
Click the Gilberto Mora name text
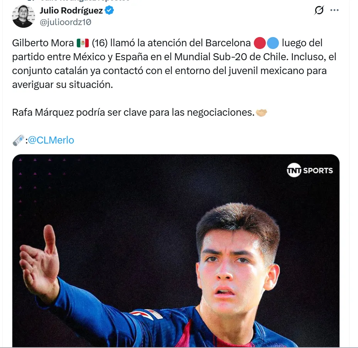click(x=42, y=43)
